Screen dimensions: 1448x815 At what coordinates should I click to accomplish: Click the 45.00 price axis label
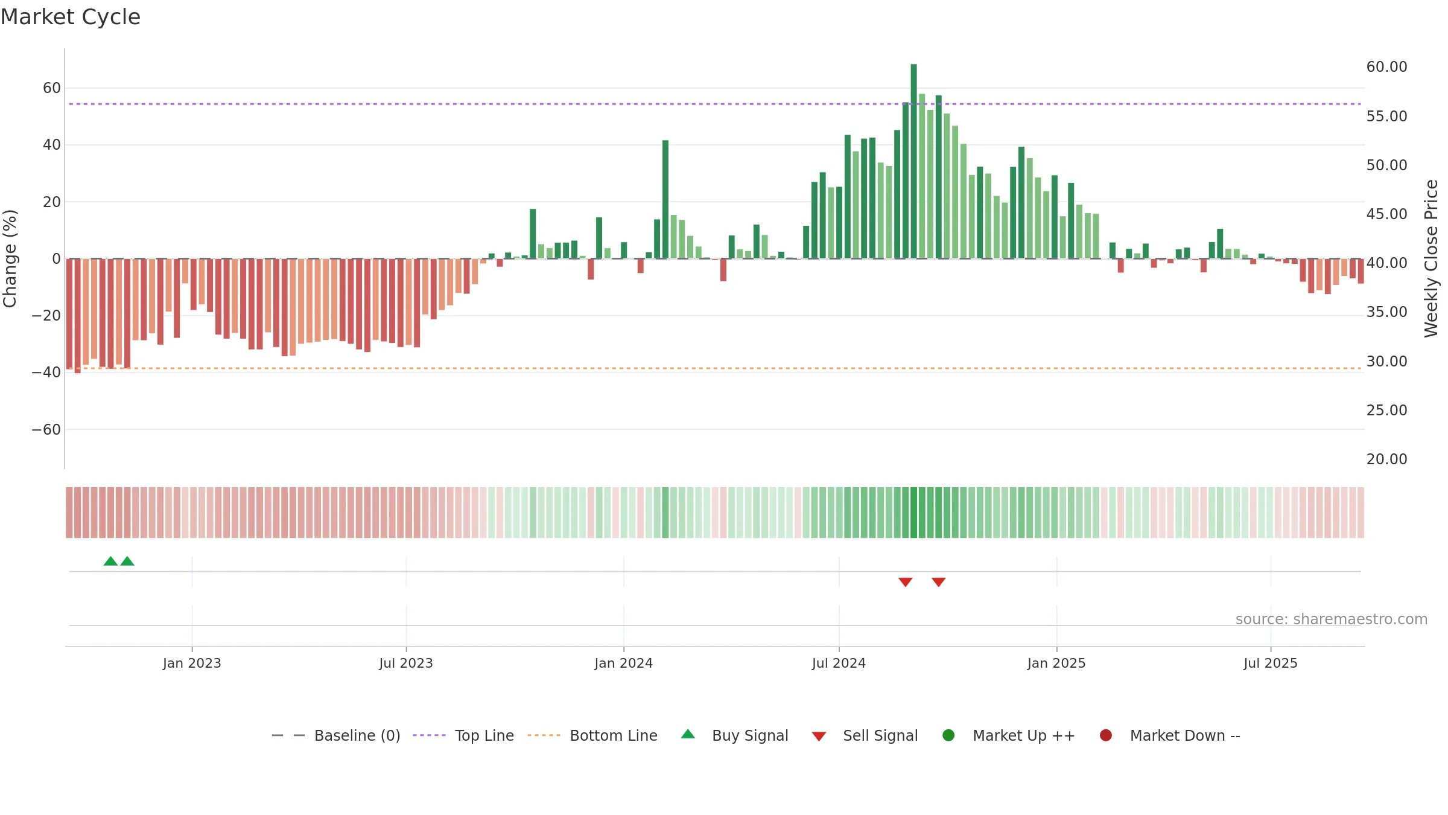point(1386,214)
